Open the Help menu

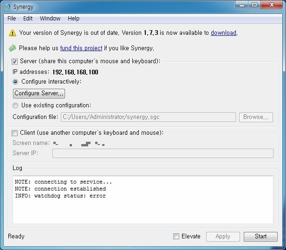73,19
